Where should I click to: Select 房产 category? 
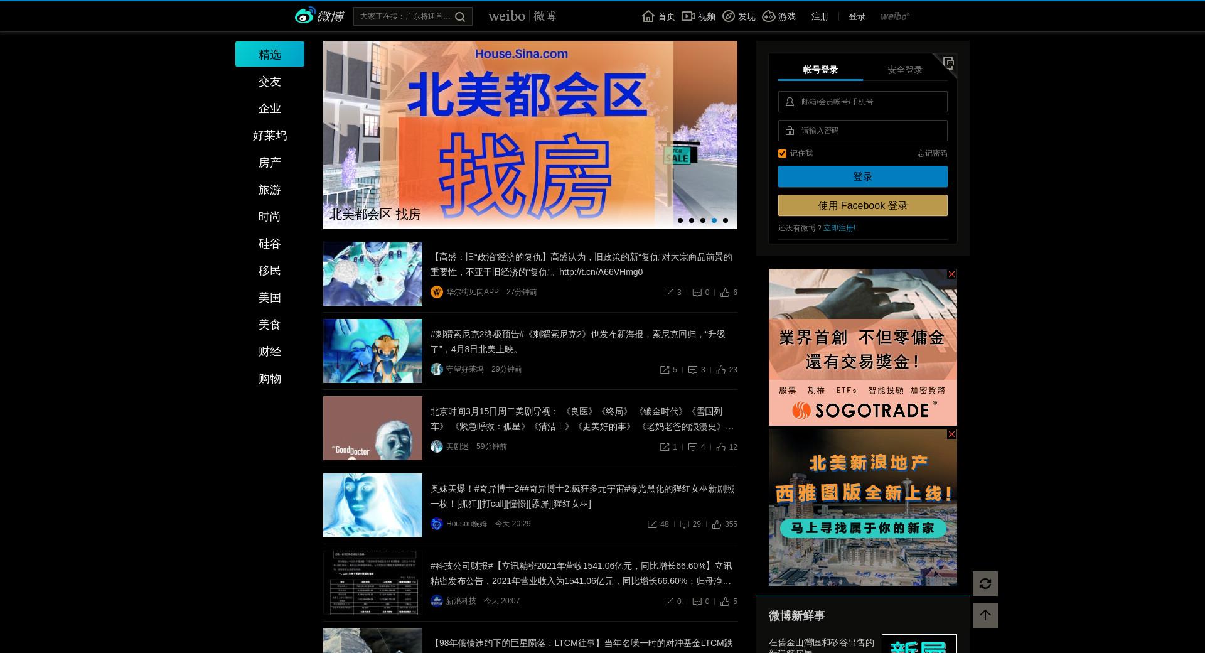(x=270, y=163)
